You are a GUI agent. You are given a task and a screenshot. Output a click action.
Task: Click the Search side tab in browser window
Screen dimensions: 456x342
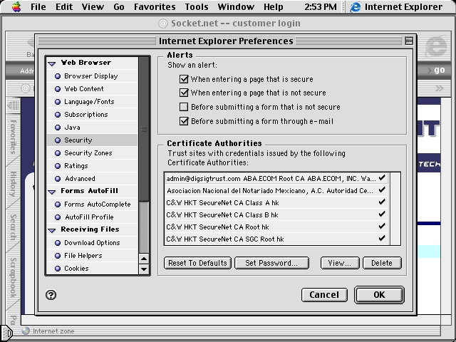click(x=13, y=227)
